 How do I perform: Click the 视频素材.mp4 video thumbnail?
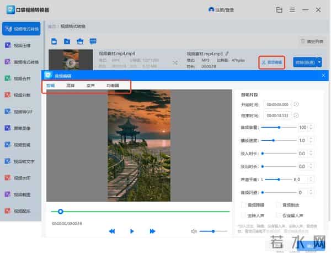[x=71, y=60]
